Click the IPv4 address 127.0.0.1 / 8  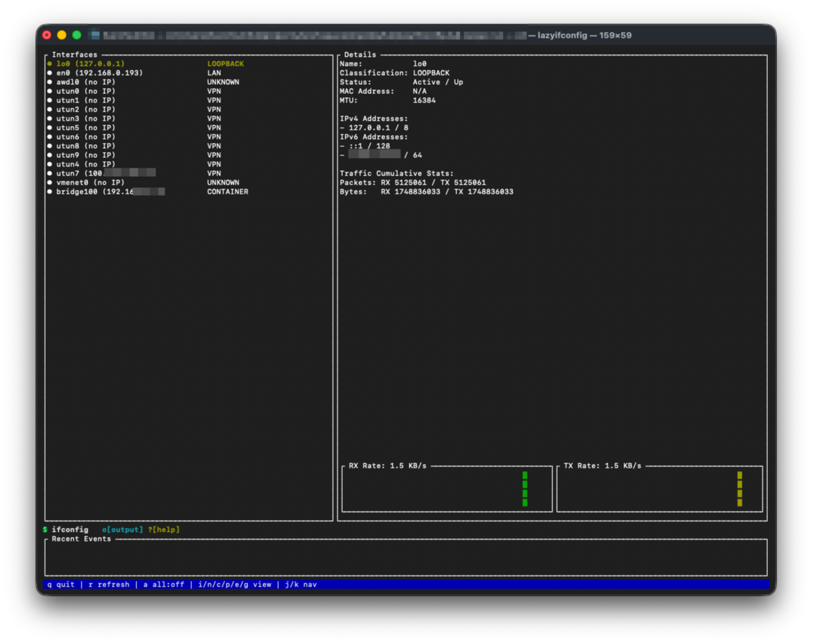click(x=378, y=128)
